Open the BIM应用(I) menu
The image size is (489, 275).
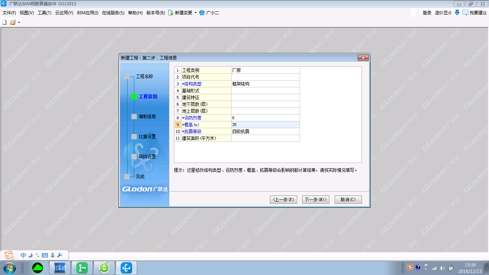[x=88, y=13]
